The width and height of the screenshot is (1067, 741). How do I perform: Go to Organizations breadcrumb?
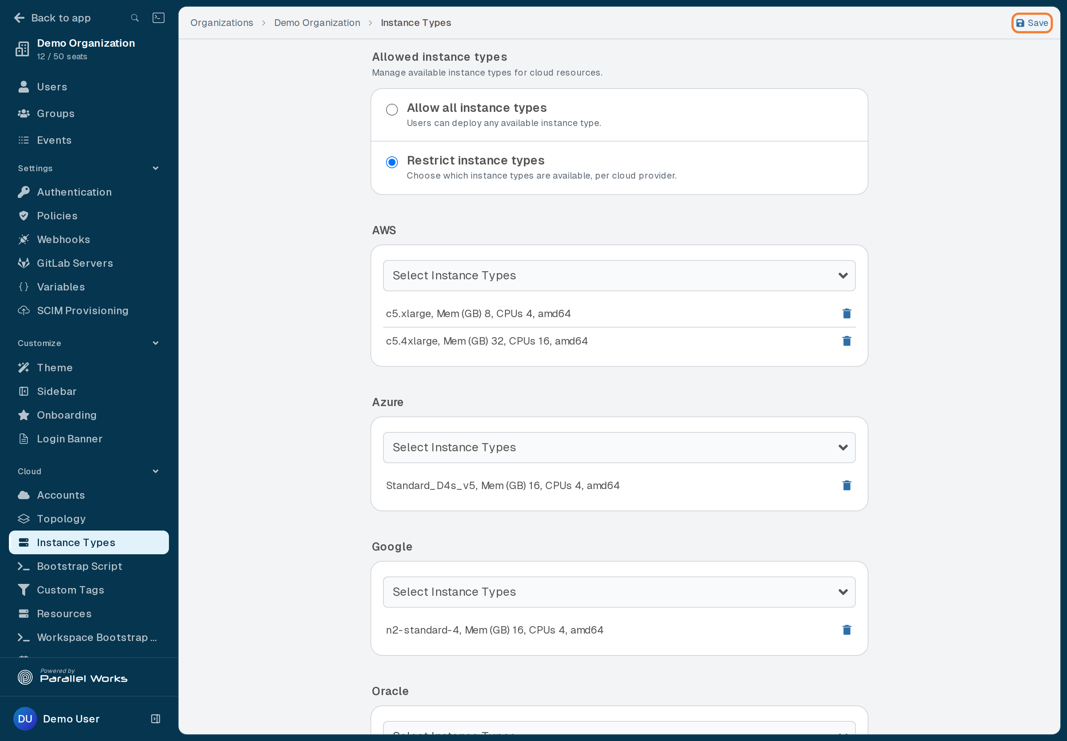[x=222, y=23]
